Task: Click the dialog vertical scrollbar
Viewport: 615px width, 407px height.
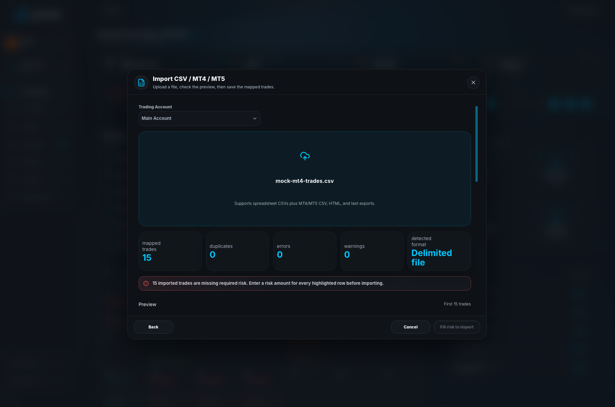Action: [x=476, y=144]
